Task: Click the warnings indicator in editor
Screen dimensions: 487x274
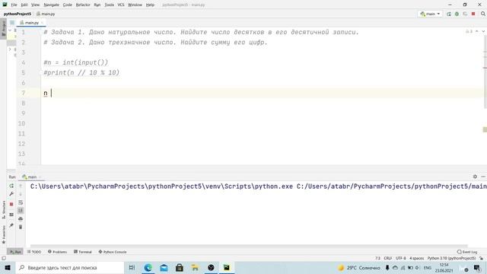Action: click(469, 32)
